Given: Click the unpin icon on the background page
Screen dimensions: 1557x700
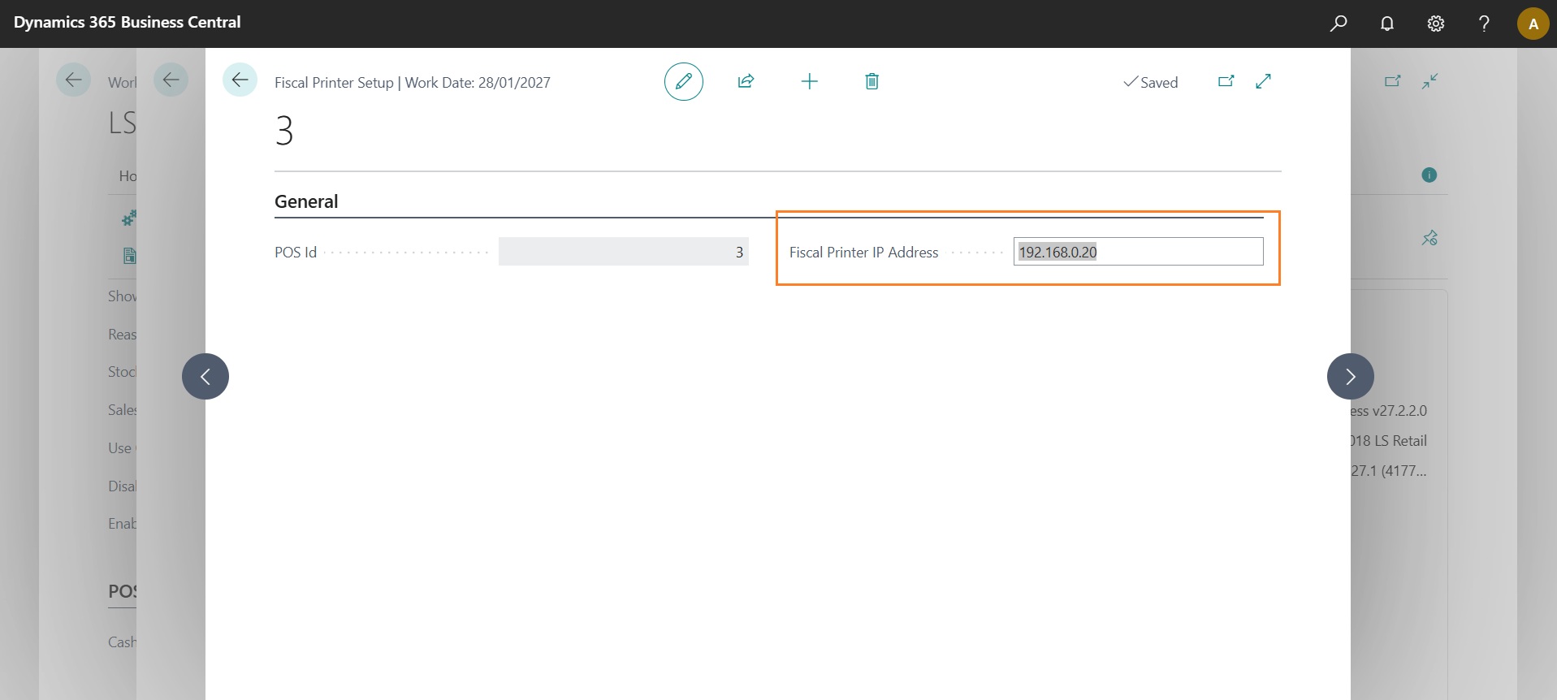Looking at the screenshot, I should 1429,238.
